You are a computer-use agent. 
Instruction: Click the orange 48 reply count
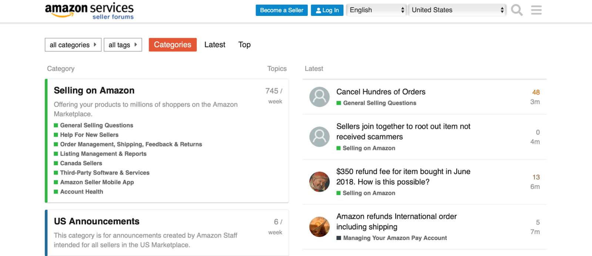536,92
